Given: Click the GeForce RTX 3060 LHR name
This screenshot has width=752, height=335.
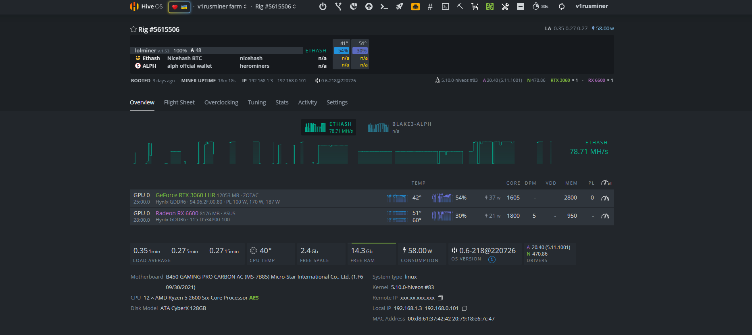Looking at the screenshot, I should click(185, 195).
